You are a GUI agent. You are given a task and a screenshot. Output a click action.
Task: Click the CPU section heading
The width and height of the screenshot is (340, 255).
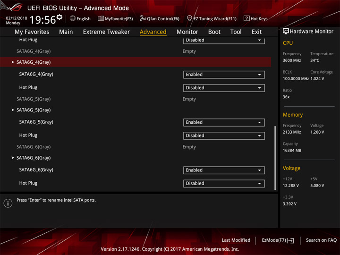coord(288,43)
